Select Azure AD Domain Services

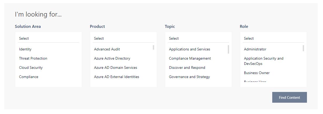point(115,68)
